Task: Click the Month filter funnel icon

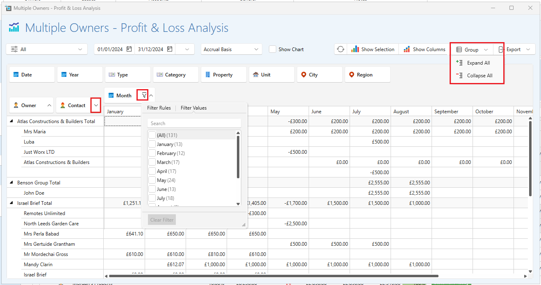Action: click(x=144, y=95)
